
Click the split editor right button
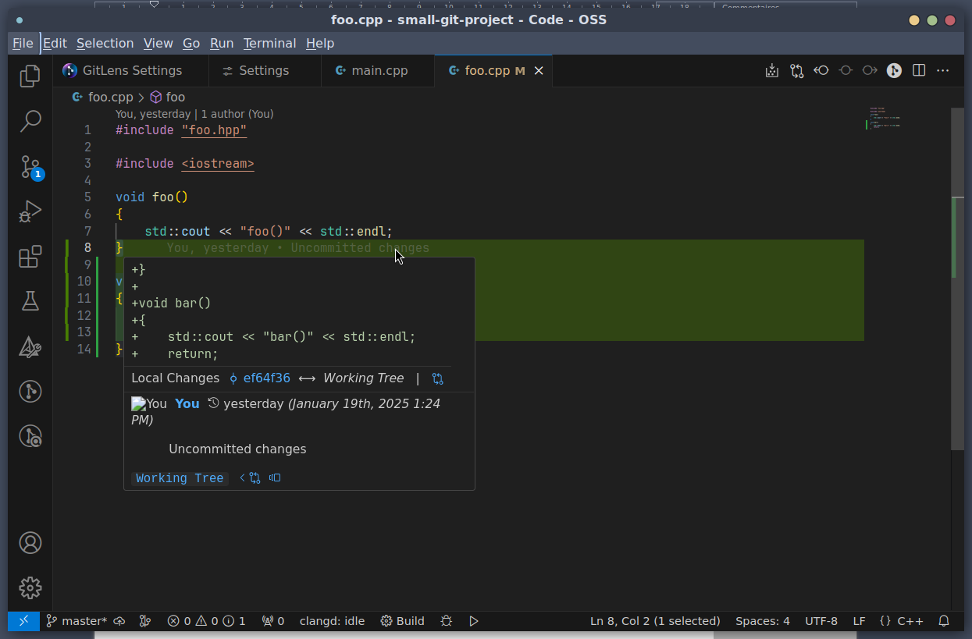pyautogui.click(x=919, y=71)
